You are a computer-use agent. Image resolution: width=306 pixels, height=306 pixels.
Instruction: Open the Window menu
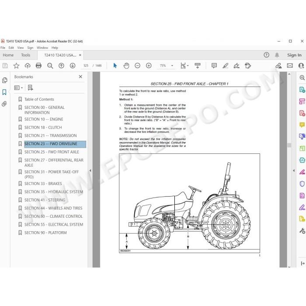[42, 48]
